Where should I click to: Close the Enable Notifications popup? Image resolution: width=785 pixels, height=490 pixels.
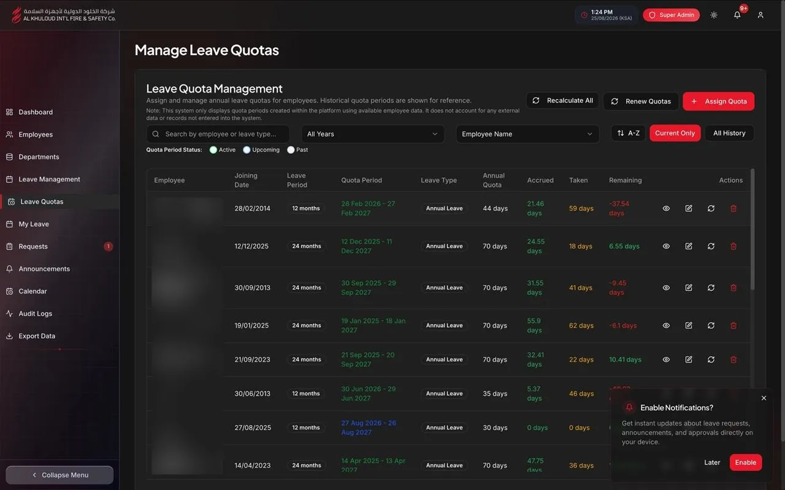pos(764,398)
